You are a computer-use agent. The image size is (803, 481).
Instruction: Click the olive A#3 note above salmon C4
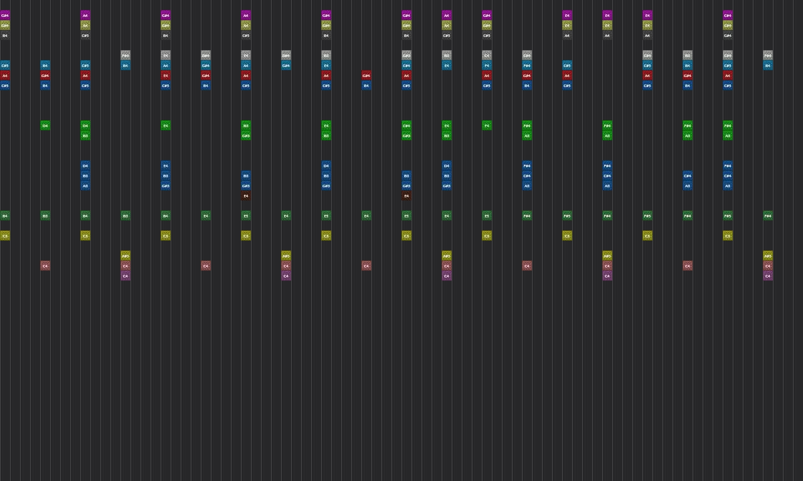pyautogui.click(x=125, y=256)
